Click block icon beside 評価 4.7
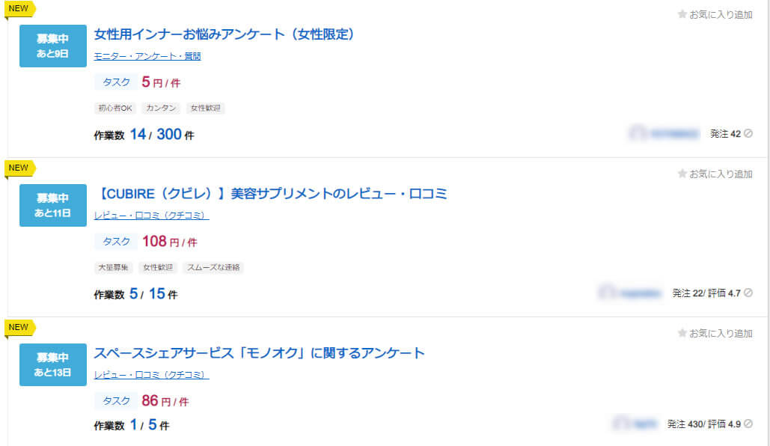The width and height of the screenshot is (770, 446). point(748,293)
